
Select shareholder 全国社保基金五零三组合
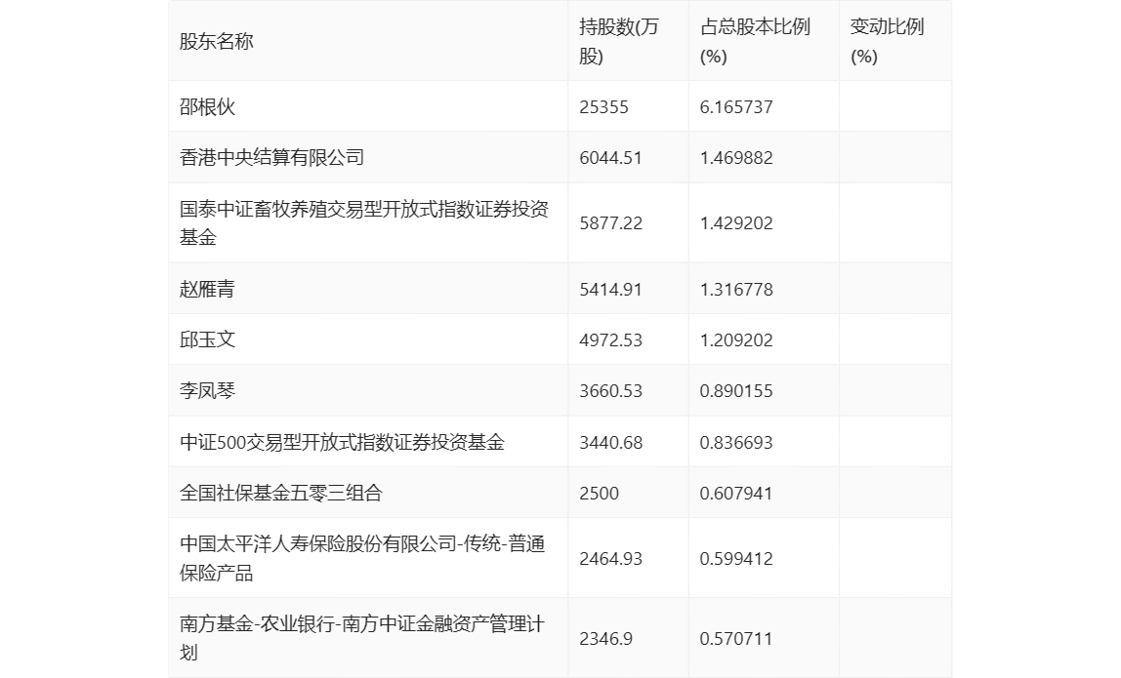(x=281, y=493)
